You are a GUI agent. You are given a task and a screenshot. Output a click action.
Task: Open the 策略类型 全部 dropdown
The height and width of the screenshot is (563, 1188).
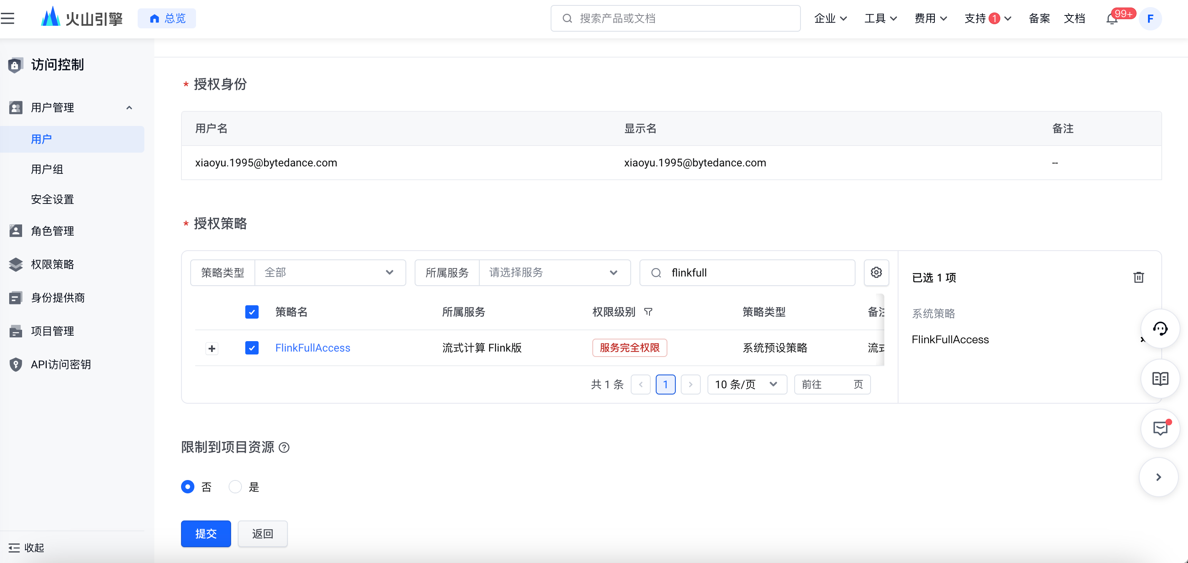click(330, 272)
